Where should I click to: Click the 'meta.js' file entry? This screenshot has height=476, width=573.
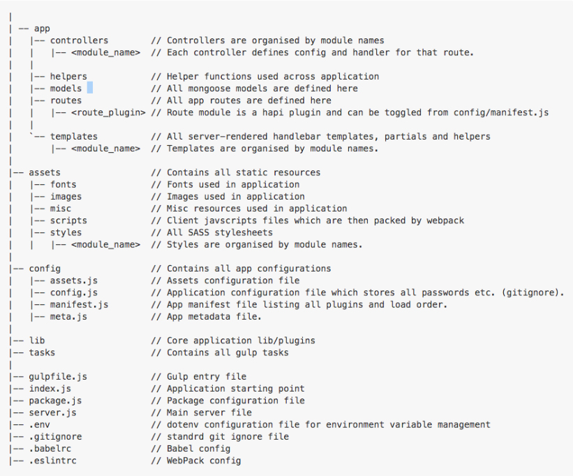[x=68, y=317]
